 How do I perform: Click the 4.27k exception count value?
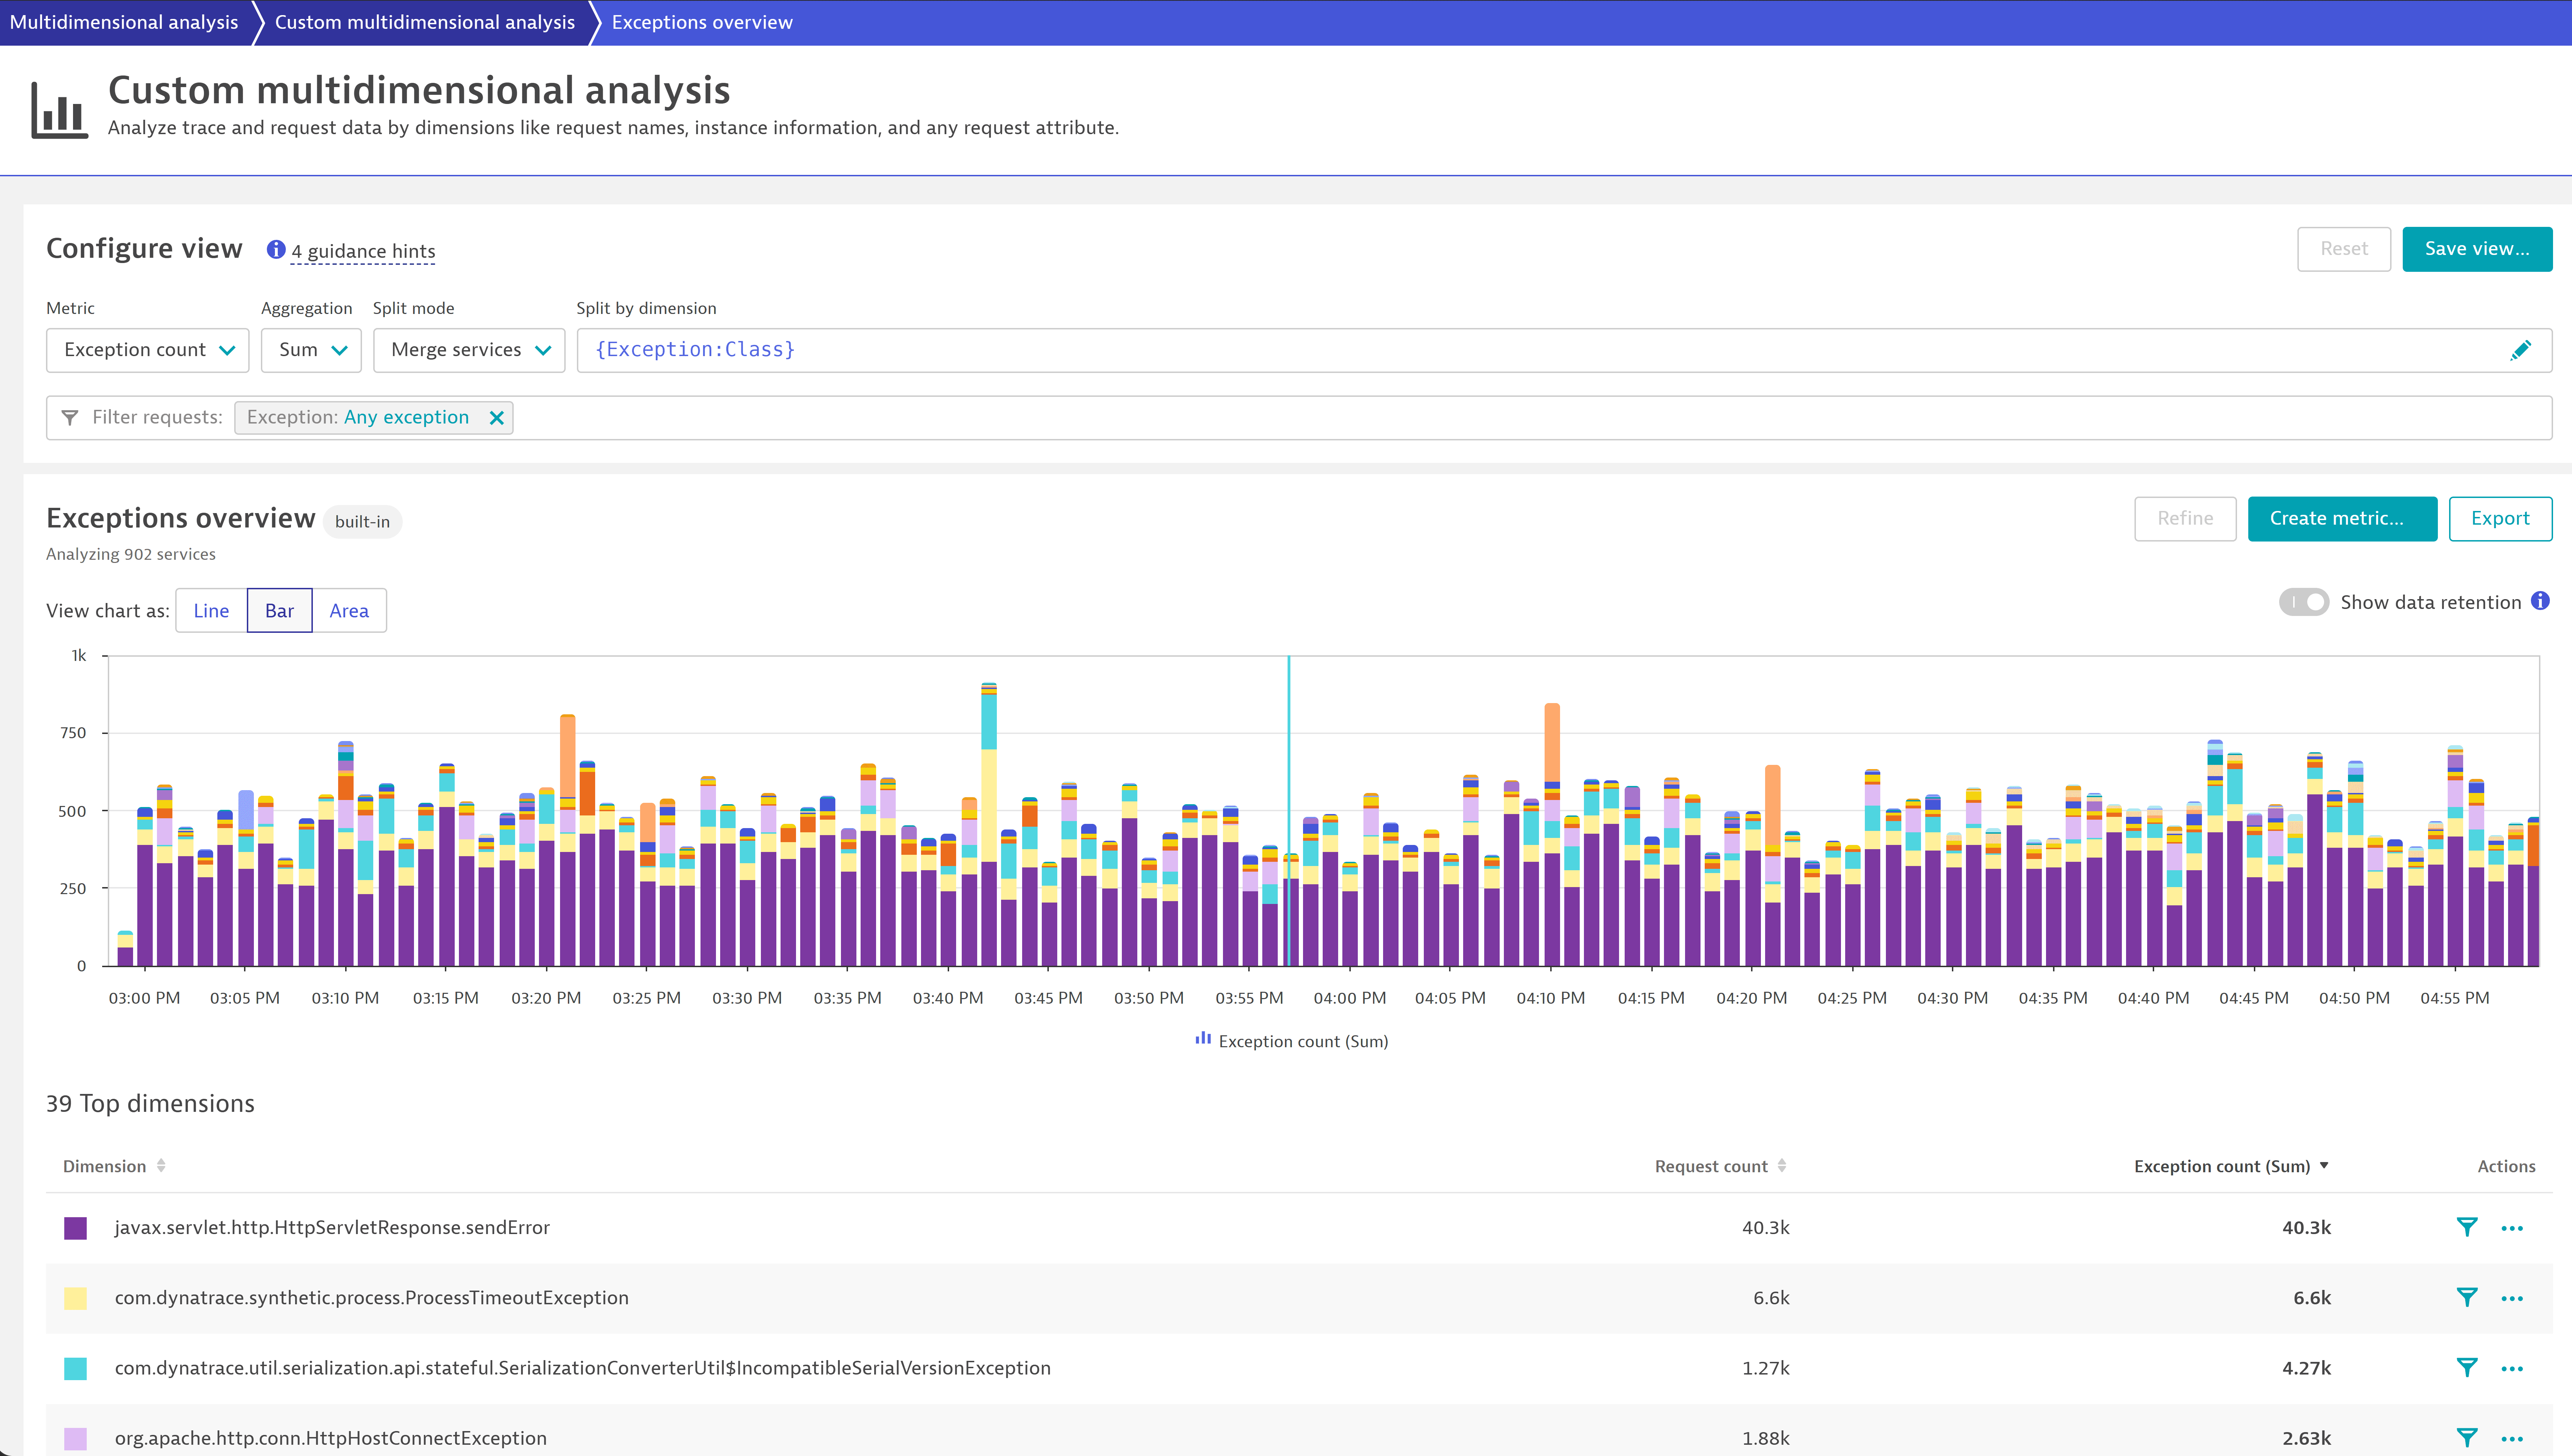[x=2306, y=1367]
